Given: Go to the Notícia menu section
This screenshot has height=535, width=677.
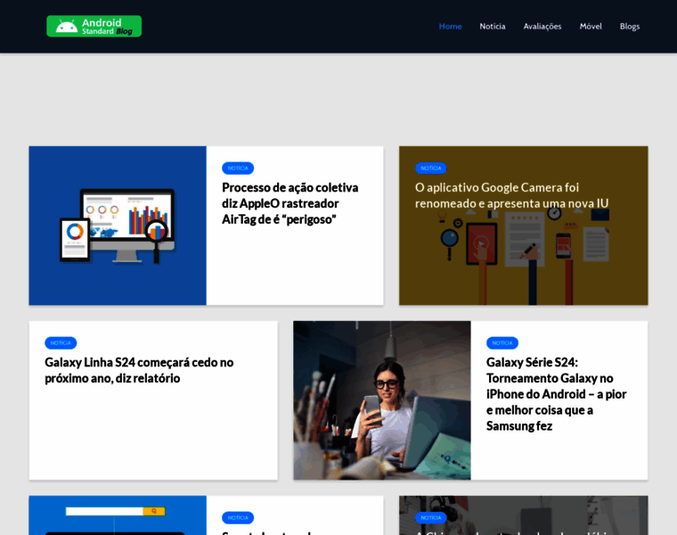Looking at the screenshot, I should [493, 27].
